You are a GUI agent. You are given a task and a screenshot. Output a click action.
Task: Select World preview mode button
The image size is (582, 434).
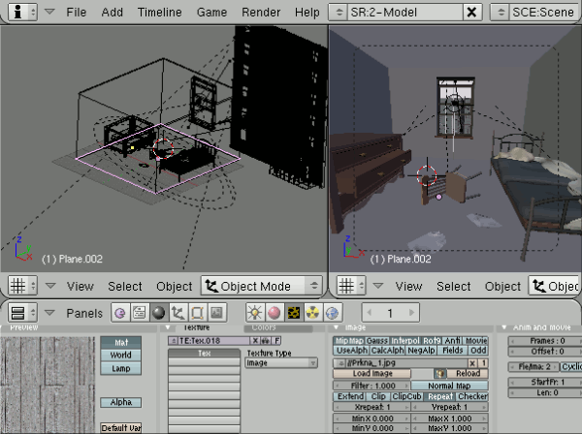(x=121, y=356)
